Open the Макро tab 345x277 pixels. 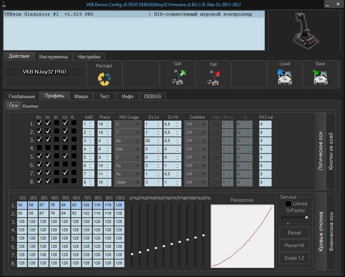point(81,96)
